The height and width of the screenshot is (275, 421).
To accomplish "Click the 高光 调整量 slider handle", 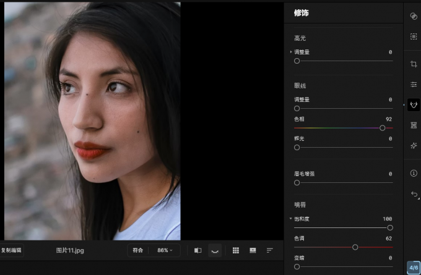I will point(297,61).
